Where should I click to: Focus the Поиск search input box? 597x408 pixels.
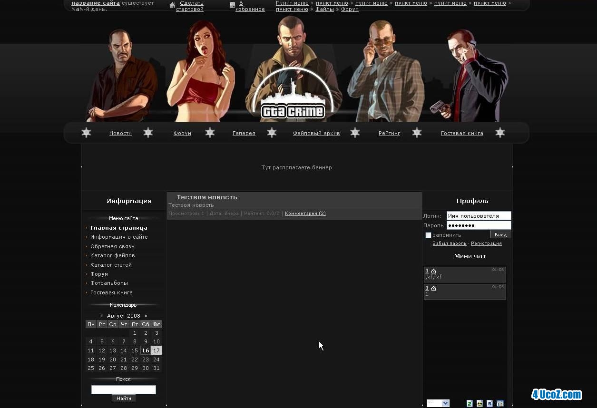point(124,389)
